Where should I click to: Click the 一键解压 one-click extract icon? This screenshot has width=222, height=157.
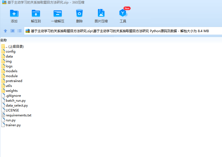[x=58, y=13]
